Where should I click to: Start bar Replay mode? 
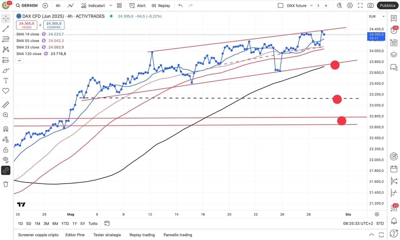click(161, 6)
